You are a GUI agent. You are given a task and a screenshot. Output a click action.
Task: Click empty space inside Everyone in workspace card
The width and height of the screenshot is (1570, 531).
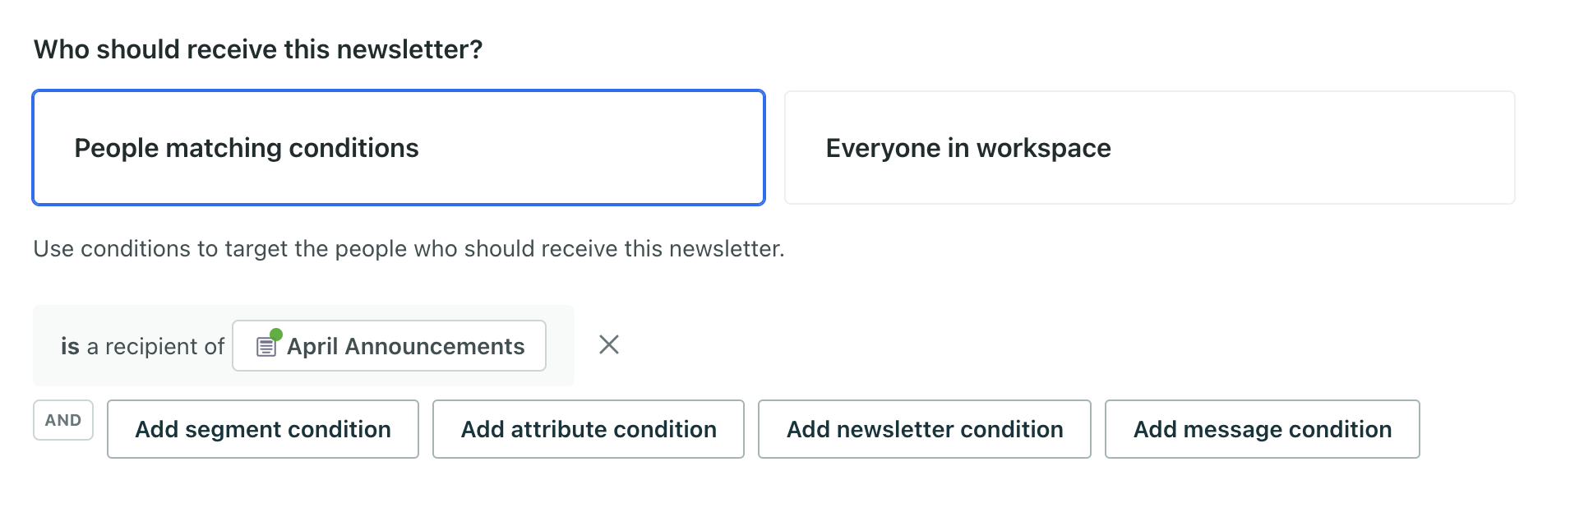tap(1332, 164)
